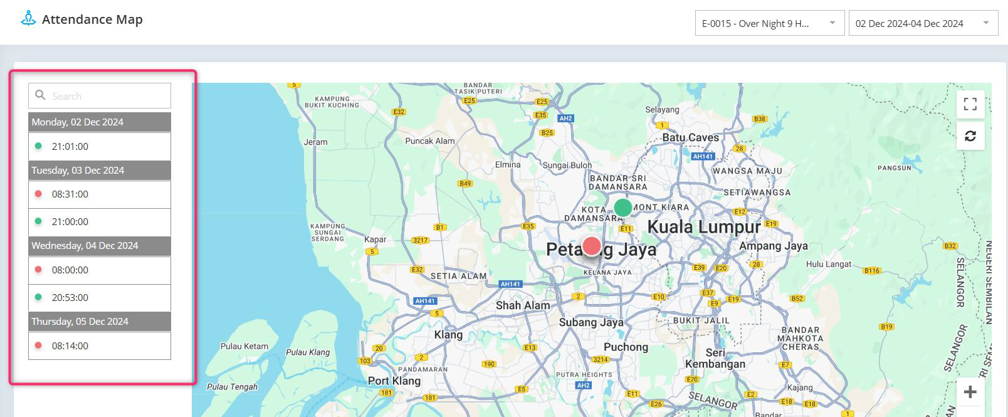This screenshot has height=417, width=1008.
Task: Select the 21:00:00 attendance entry
Action: 100,222
